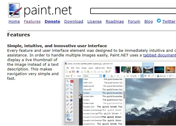Select the Gradient tool
The height and width of the screenshot is (126, 176).
(x=71, y=100)
